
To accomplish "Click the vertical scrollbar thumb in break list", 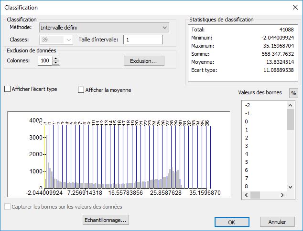I will click(290, 120).
